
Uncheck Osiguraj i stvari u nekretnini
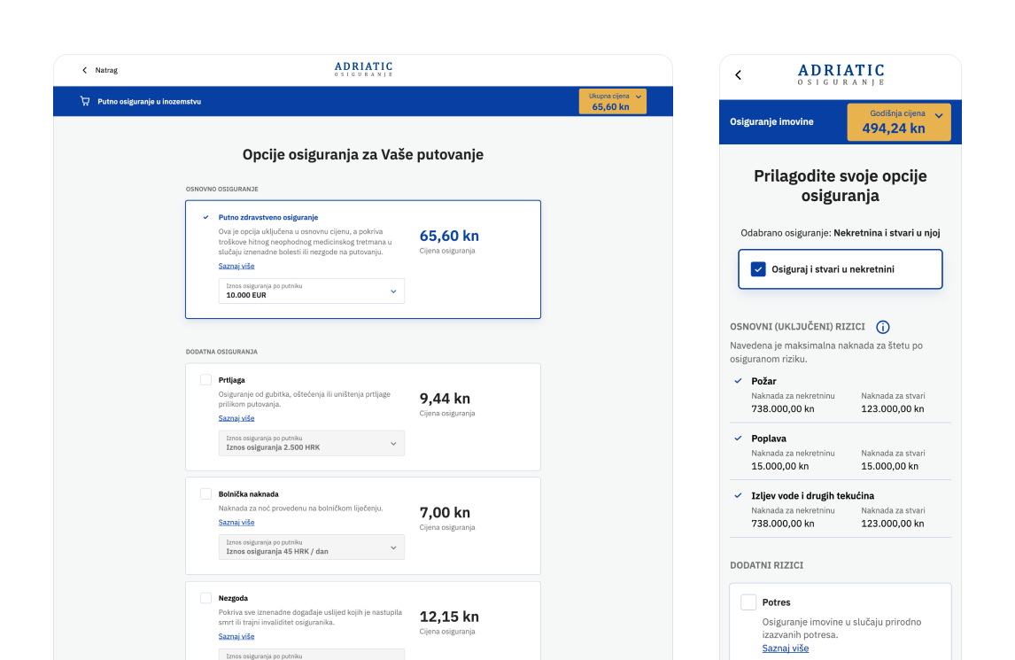coord(758,269)
